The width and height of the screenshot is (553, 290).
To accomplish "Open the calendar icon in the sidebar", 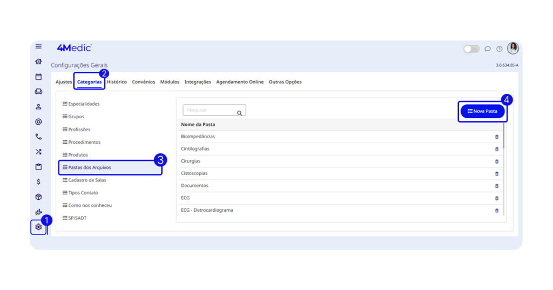I will coord(38,77).
